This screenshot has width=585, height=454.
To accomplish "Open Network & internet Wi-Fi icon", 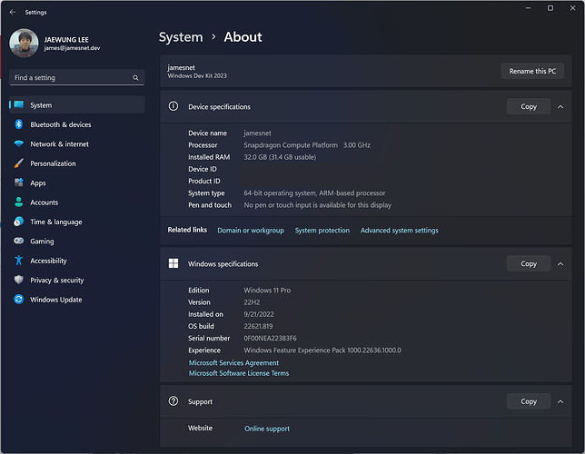I will [19, 143].
